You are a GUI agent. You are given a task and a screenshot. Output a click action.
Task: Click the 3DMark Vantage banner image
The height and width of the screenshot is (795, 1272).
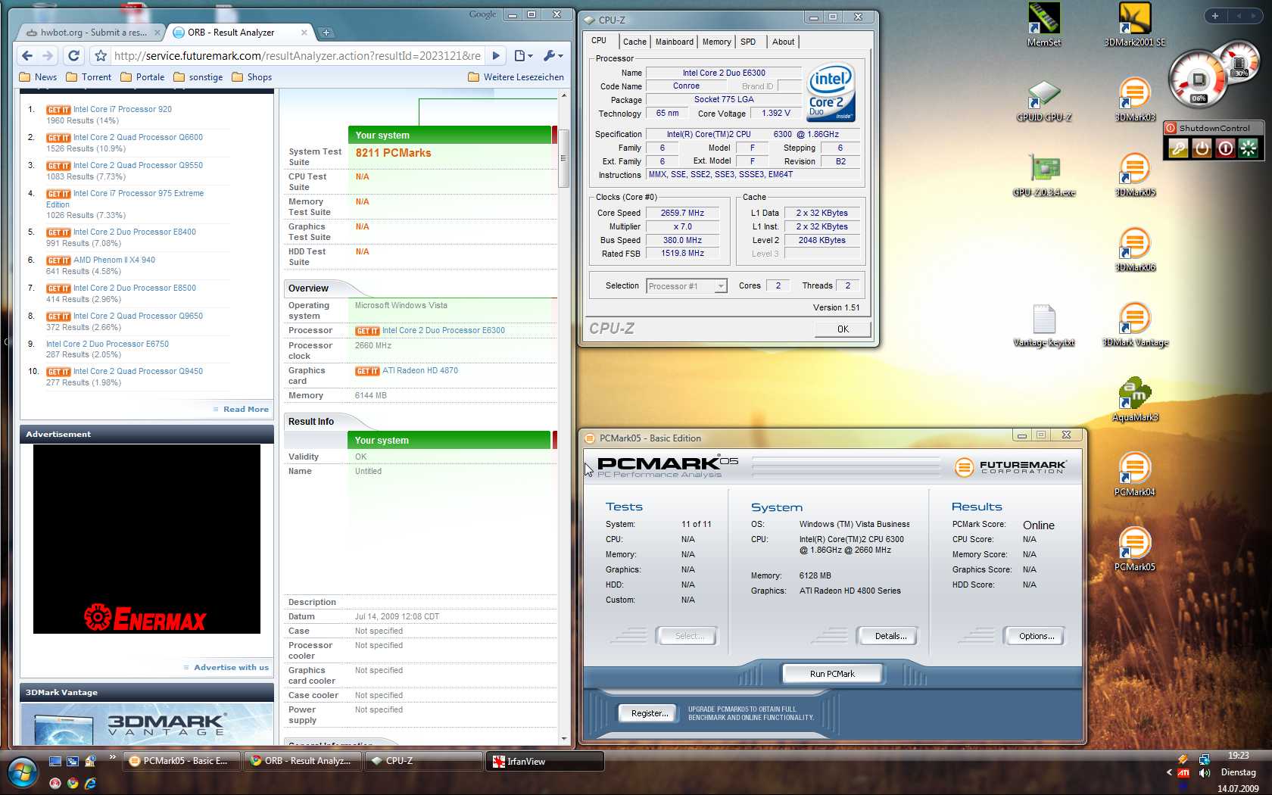pos(147,724)
